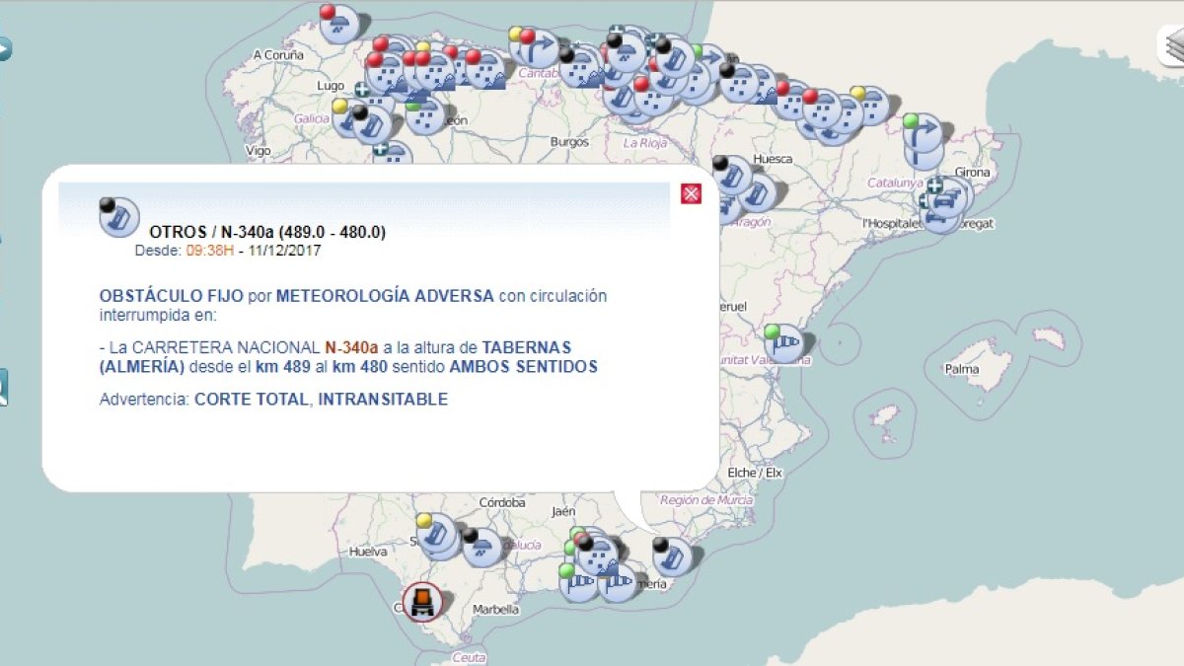Click the roadworks marker near Cádiz
The height and width of the screenshot is (666, 1184).
(423, 601)
